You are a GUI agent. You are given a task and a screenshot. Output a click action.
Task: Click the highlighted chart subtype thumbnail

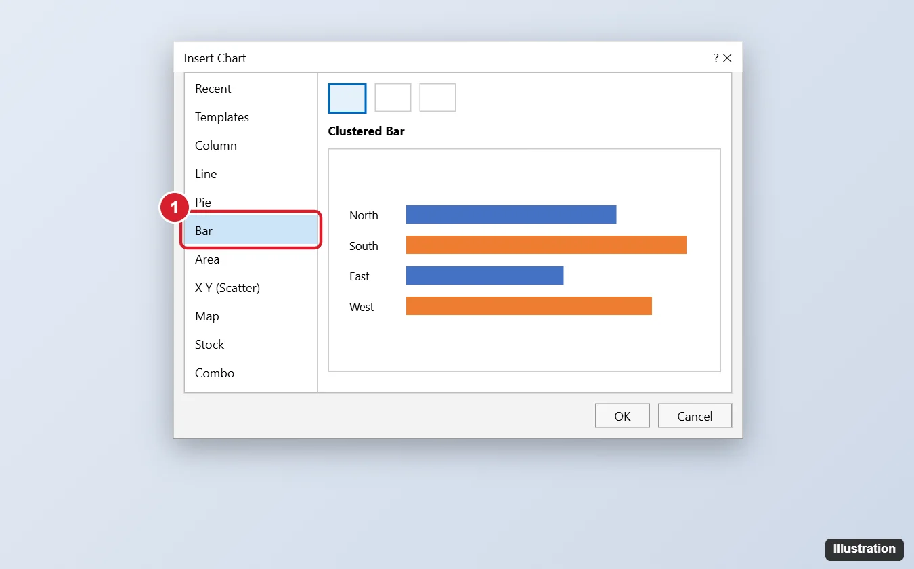coord(347,98)
